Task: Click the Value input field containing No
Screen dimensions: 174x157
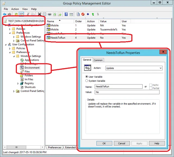Action: (x=127, y=92)
